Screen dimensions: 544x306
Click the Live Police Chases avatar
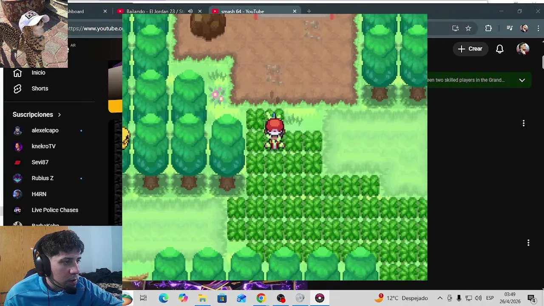[x=17, y=210]
